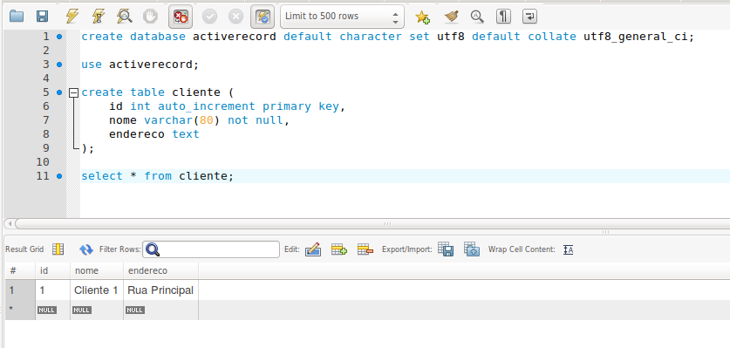Click the statement marker on line 11
This screenshot has height=348, width=730.
[59, 176]
